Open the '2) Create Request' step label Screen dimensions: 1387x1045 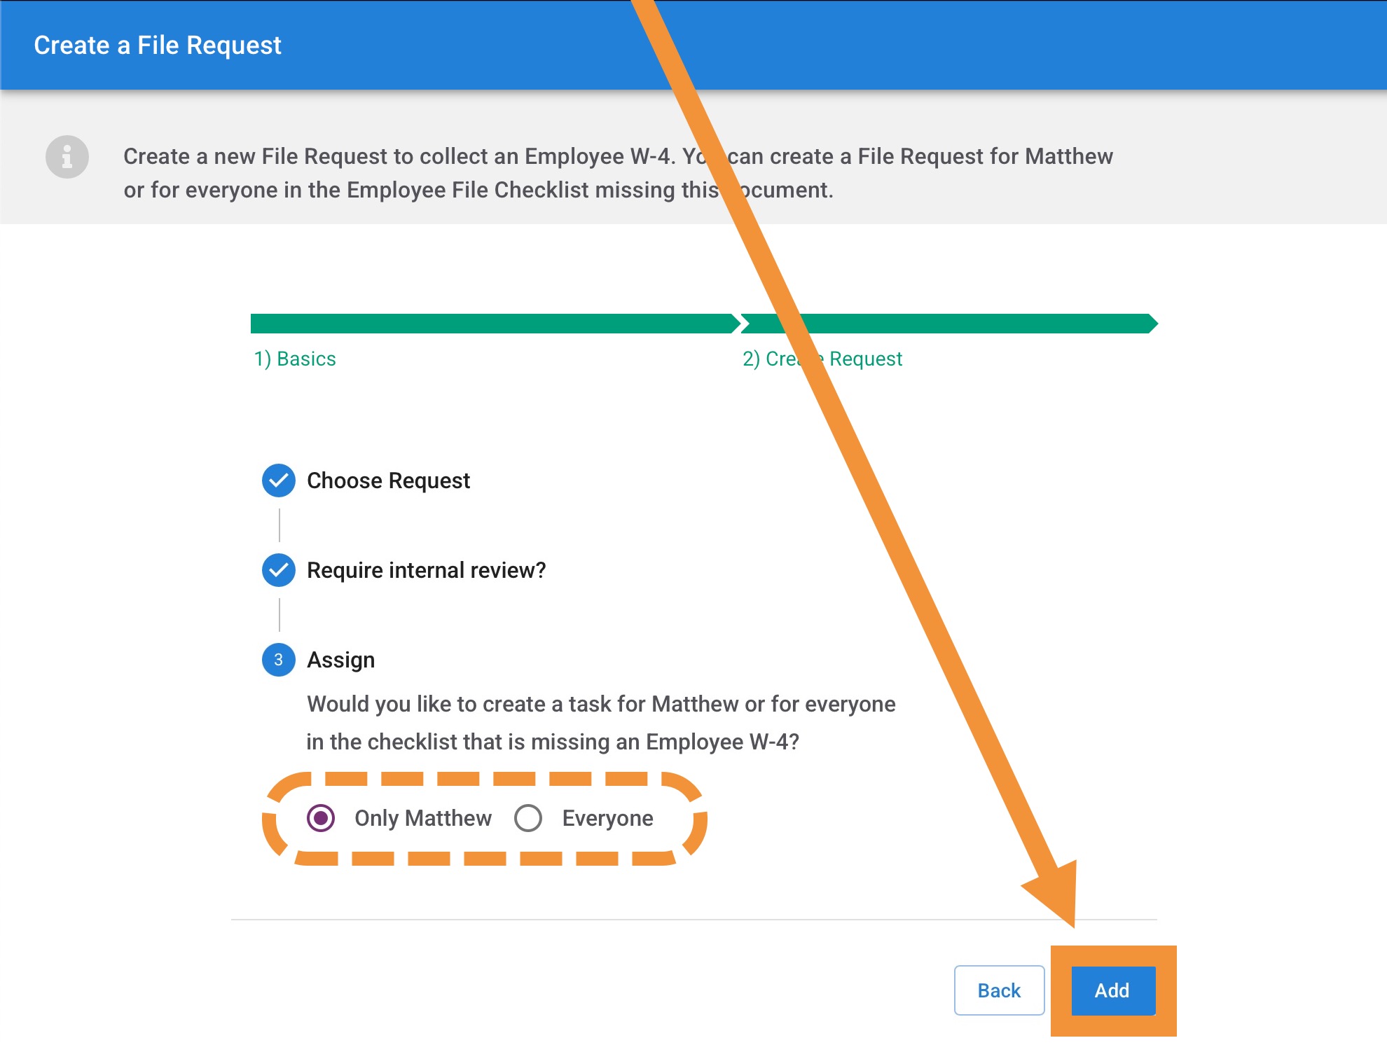click(866, 359)
